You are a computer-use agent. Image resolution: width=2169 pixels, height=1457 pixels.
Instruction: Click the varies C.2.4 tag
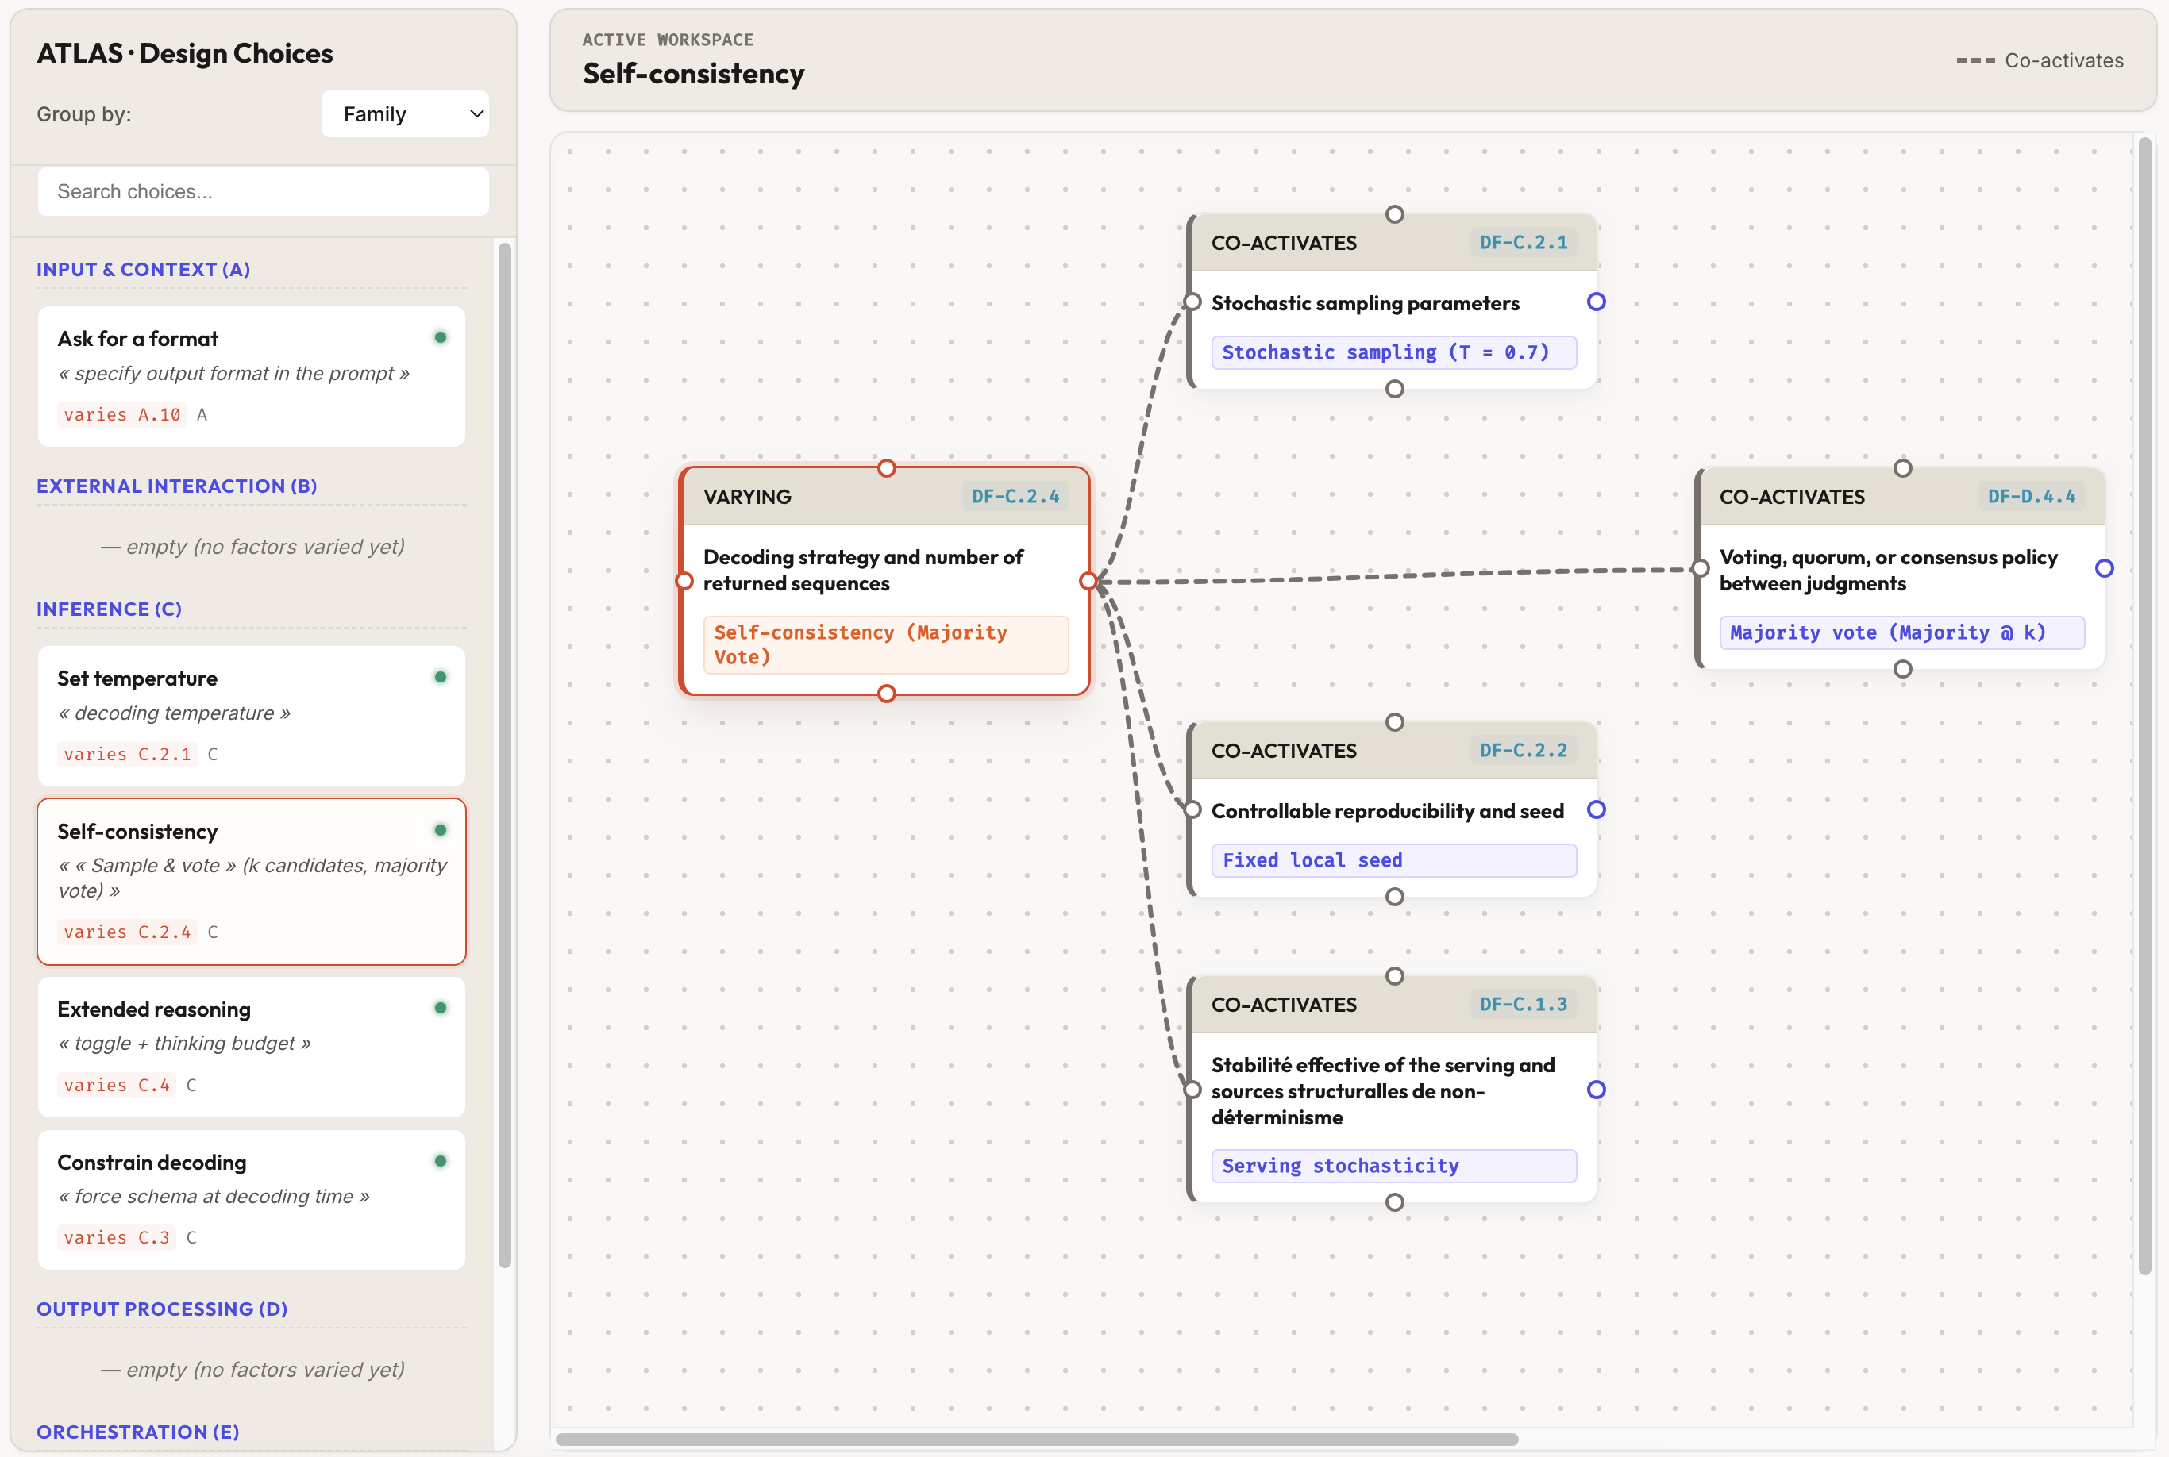pos(127,932)
